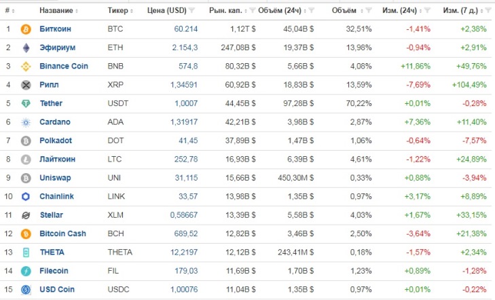Image resolution: width=495 pixels, height=300 pixels.
Task: Click the Cardano blue dotted icon
Action: 26,122
